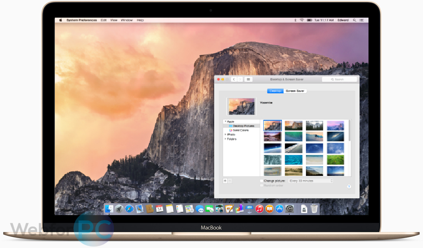Open System Preferences gear in Dock
Screen dimensions: 423x248
(289, 209)
